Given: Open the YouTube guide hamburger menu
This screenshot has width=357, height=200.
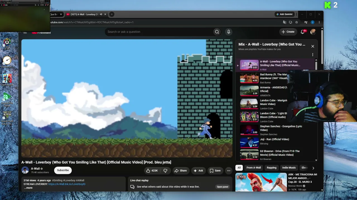Looking at the screenshot, I should [25, 32].
